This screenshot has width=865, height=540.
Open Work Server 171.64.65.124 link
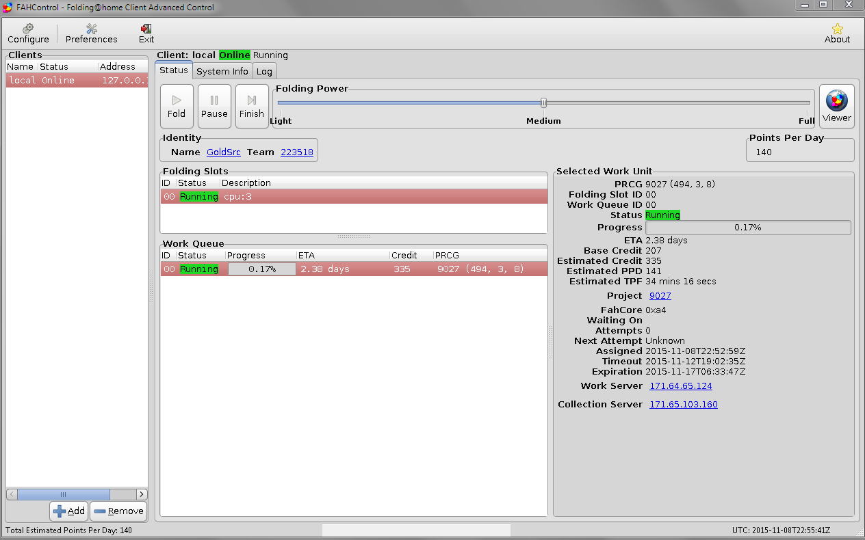tap(681, 386)
